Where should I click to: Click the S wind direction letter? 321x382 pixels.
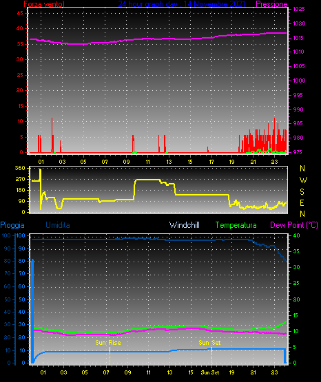302,192
